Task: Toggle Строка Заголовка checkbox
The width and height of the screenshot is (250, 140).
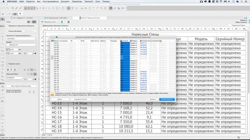Action: pos(7,31)
